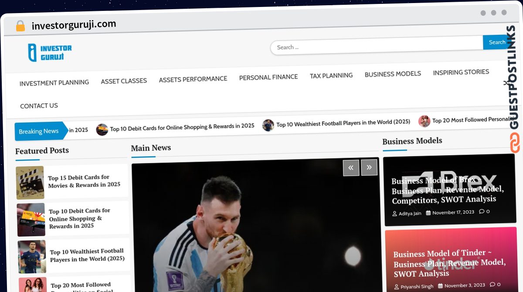Image resolution: width=523 pixels, height=292 pixels.
Task: Click the debit card ticker thumbnail
Action: [102, 129]
